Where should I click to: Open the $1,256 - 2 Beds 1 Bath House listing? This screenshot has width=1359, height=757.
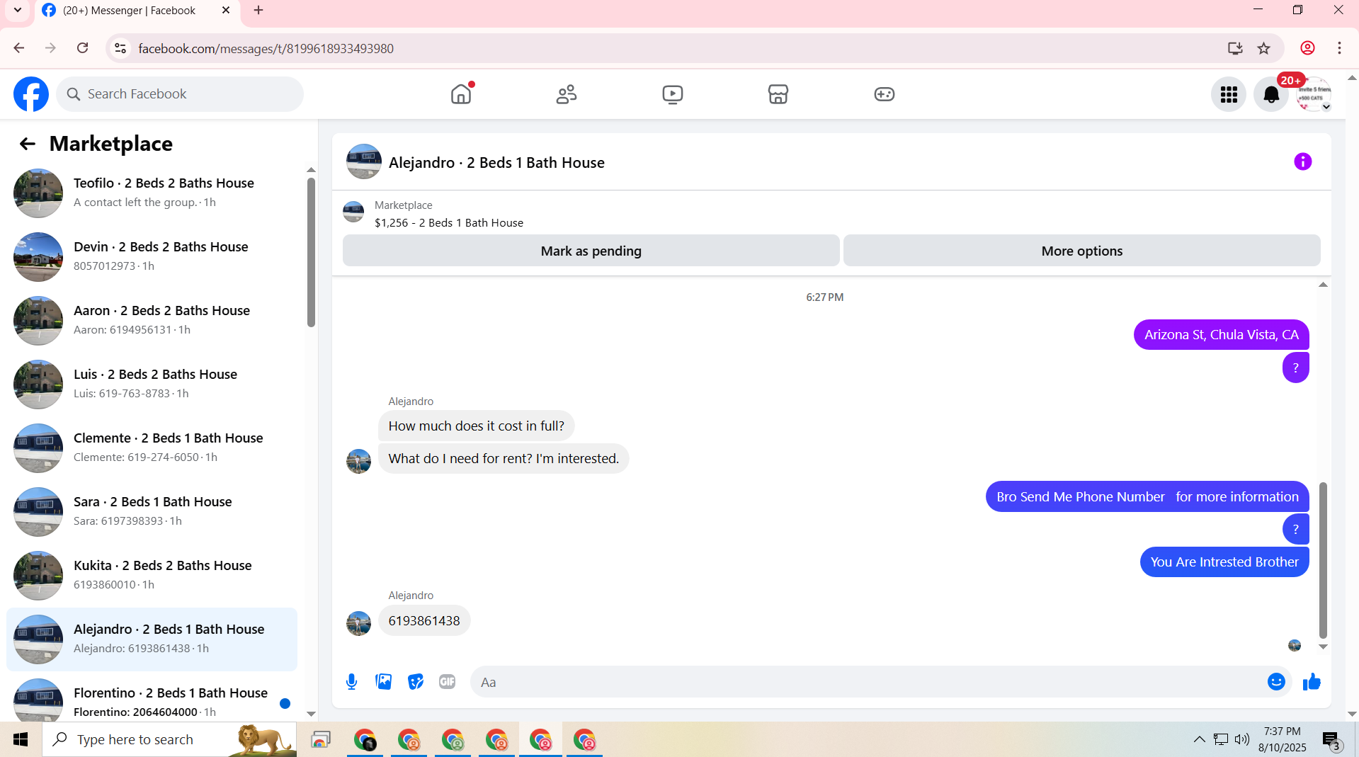(449, 222)
